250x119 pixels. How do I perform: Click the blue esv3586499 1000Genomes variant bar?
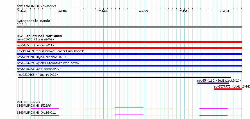129,54
